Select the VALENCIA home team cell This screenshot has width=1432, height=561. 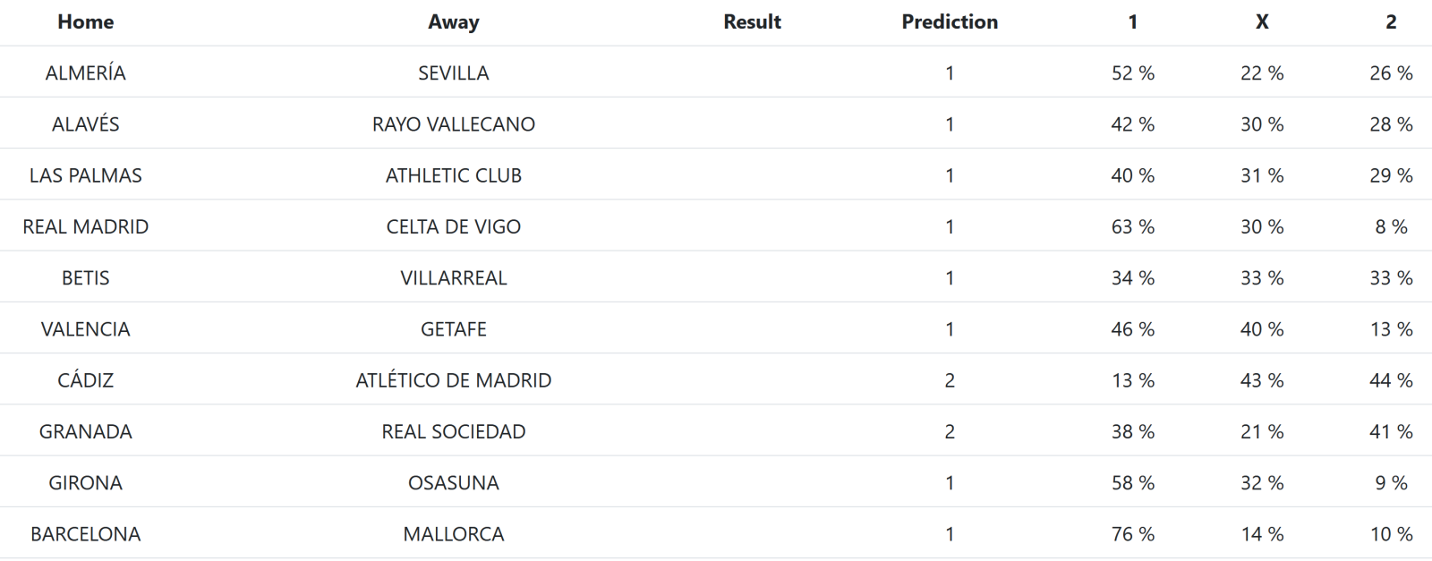coord(85,329)
